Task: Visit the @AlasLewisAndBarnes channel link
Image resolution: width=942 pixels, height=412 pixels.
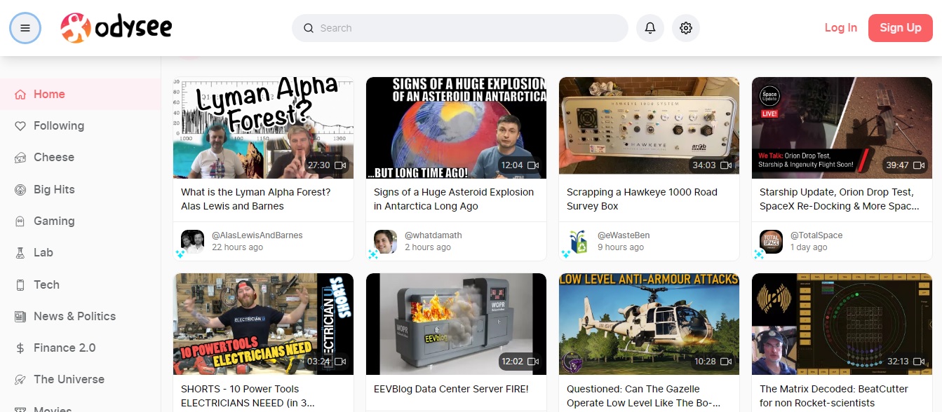Action: tap(257, 235)
